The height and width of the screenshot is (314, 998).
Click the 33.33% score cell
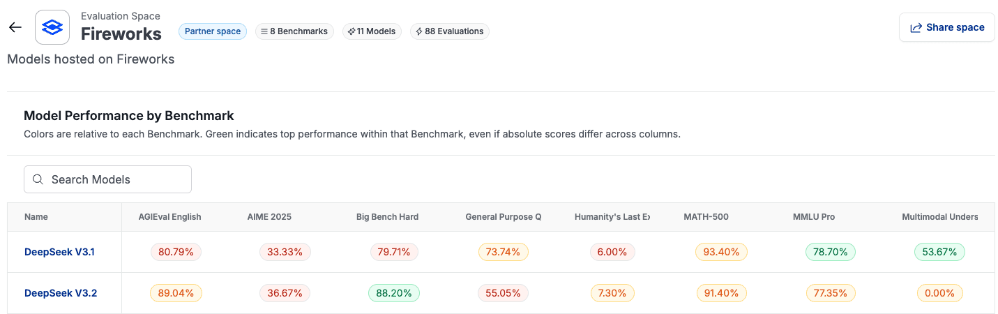[x=285, y=252]
